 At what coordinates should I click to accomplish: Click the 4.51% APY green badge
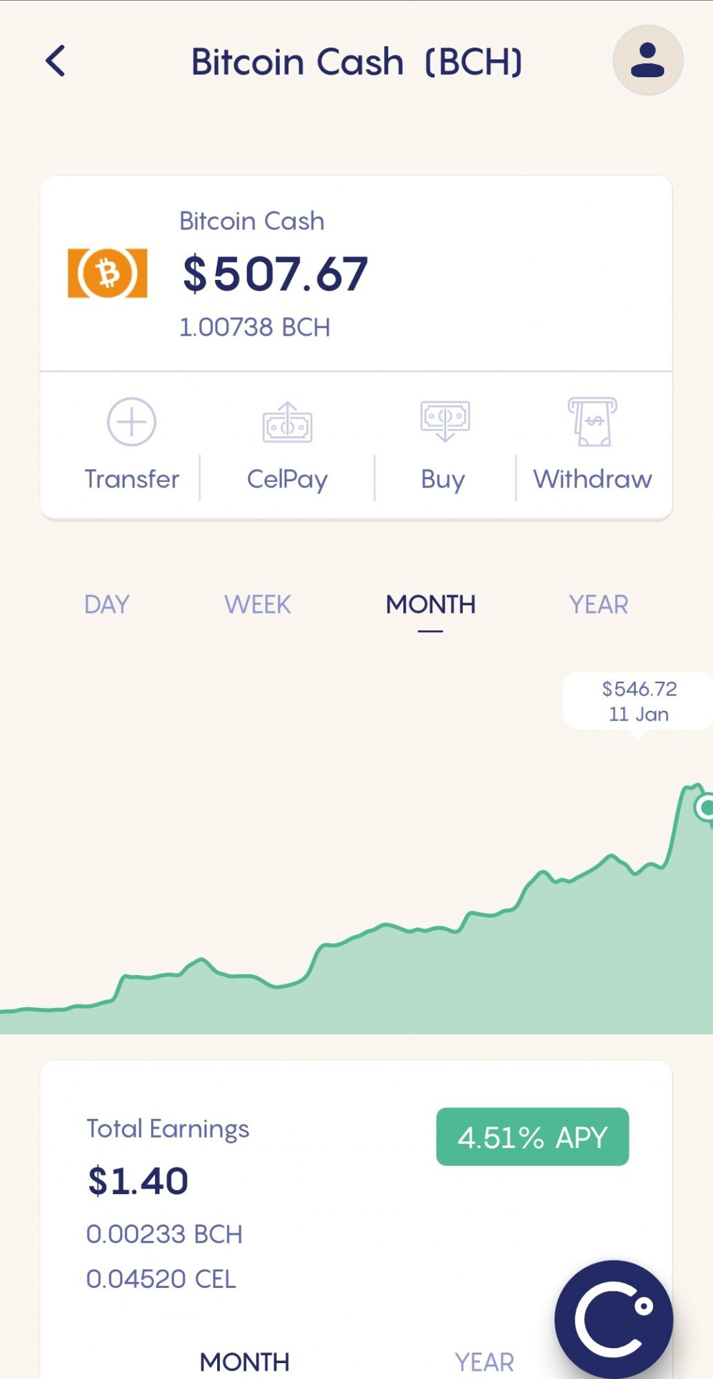click(532, 1137)
